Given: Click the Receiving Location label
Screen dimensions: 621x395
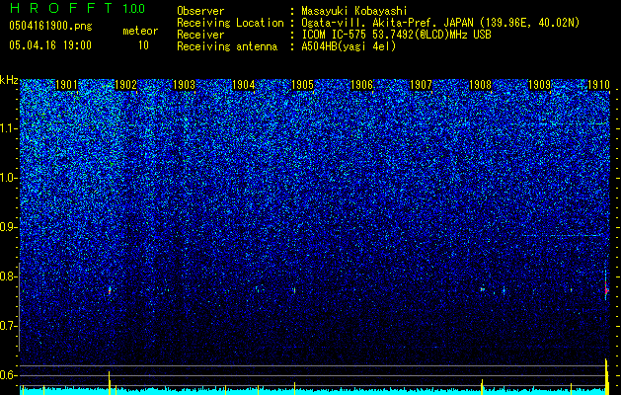Looking at the screenshot, I should (x=230, y=23).
